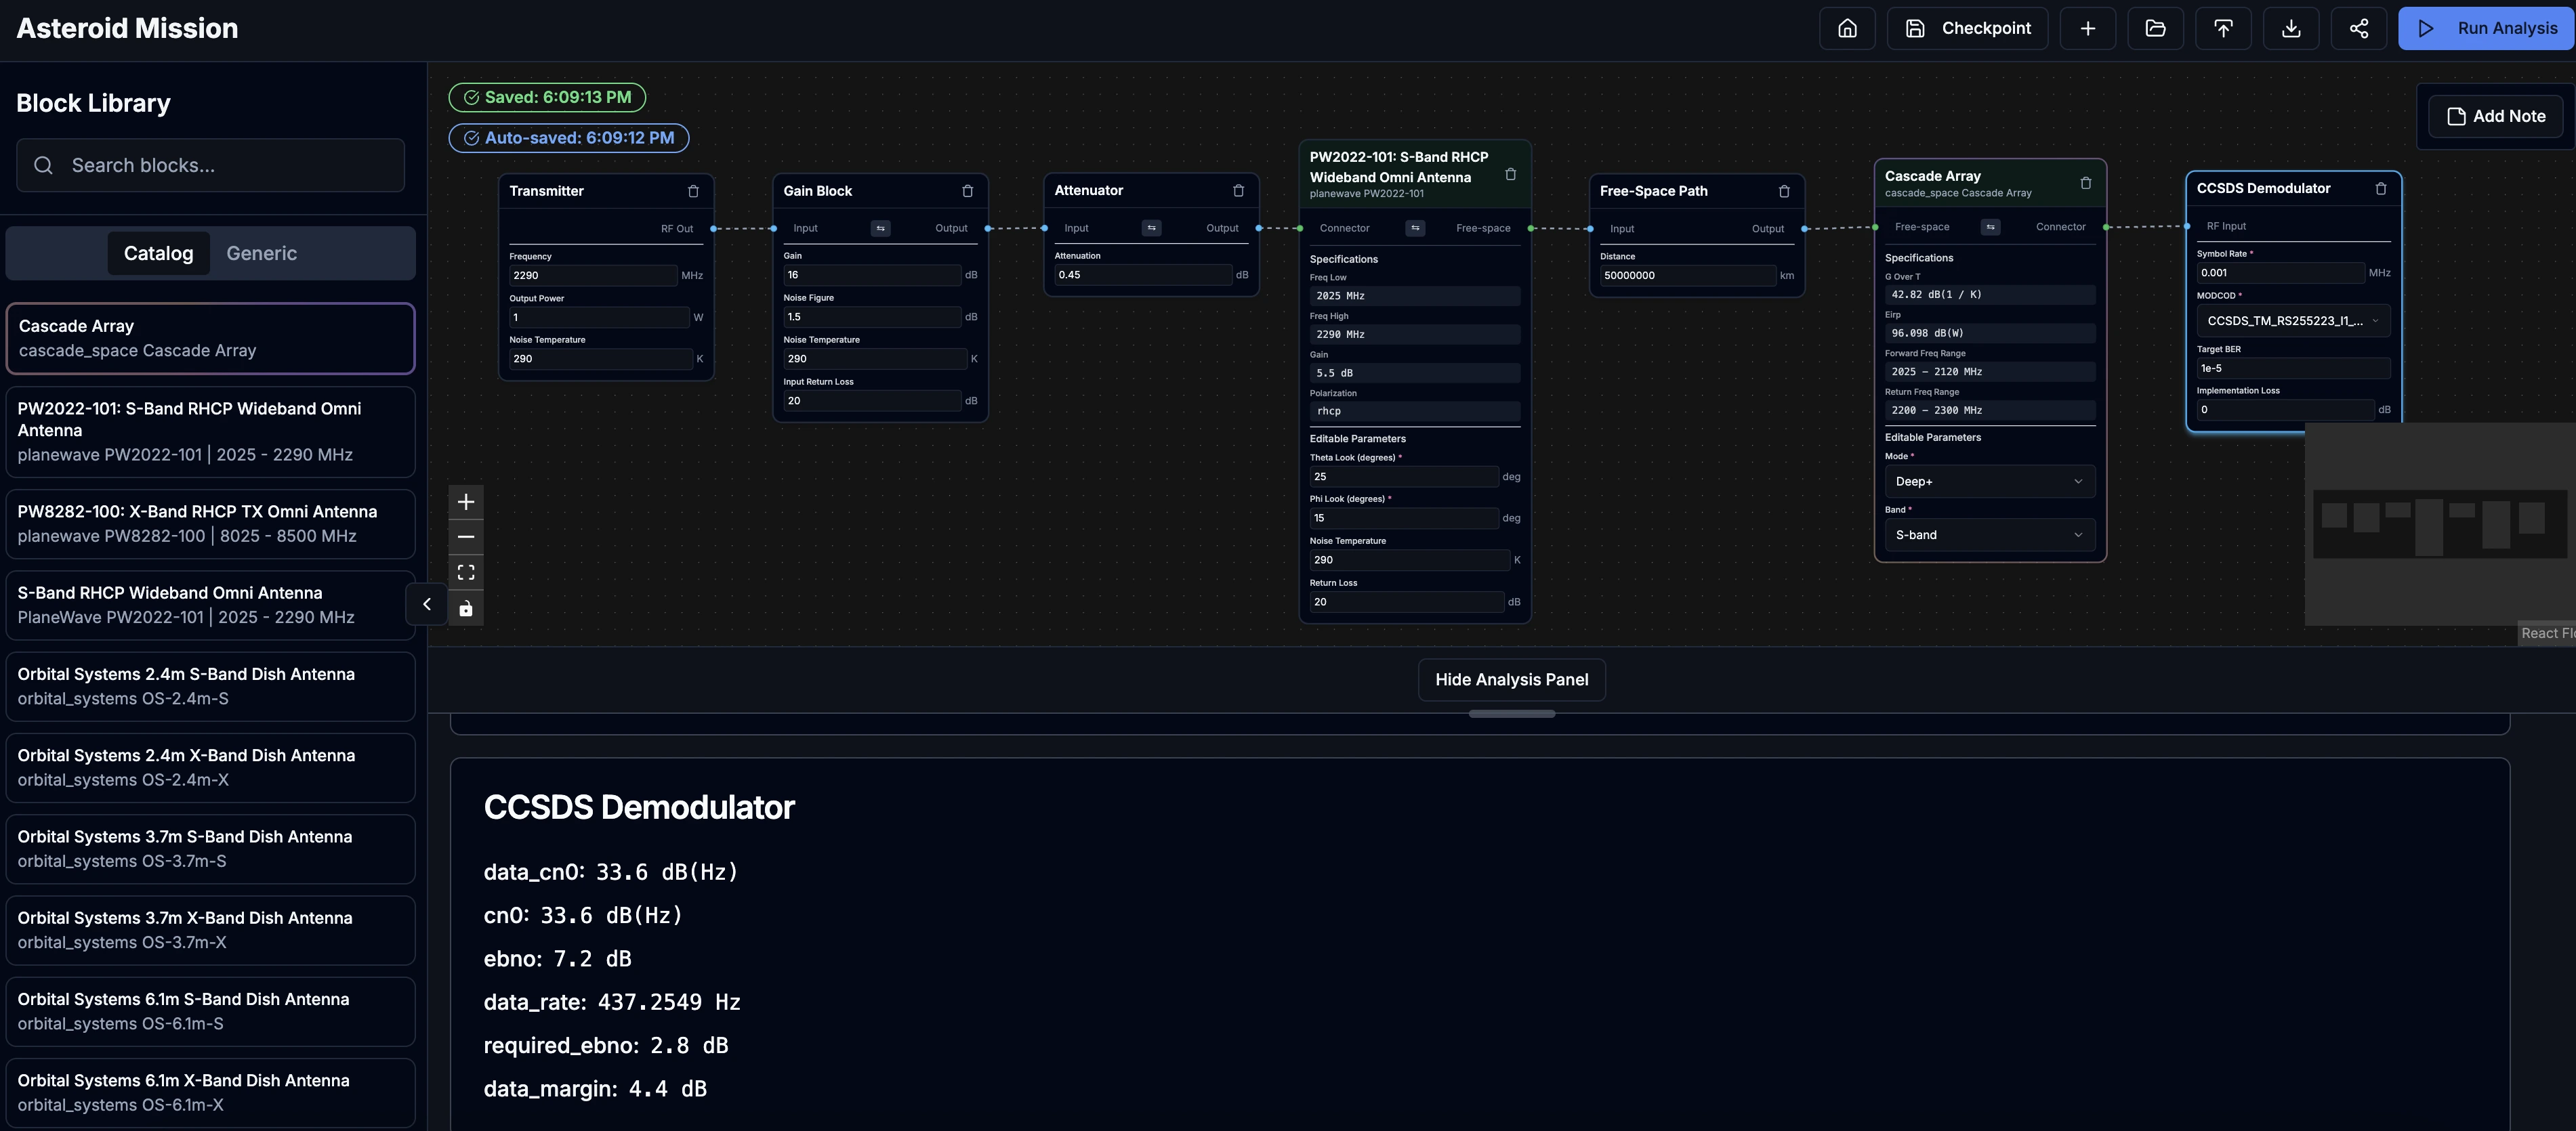The width and height of the screenshot is (2576, 1131).
Task: Toggle canvas interactivity lock icon
Action: point(466,608)
